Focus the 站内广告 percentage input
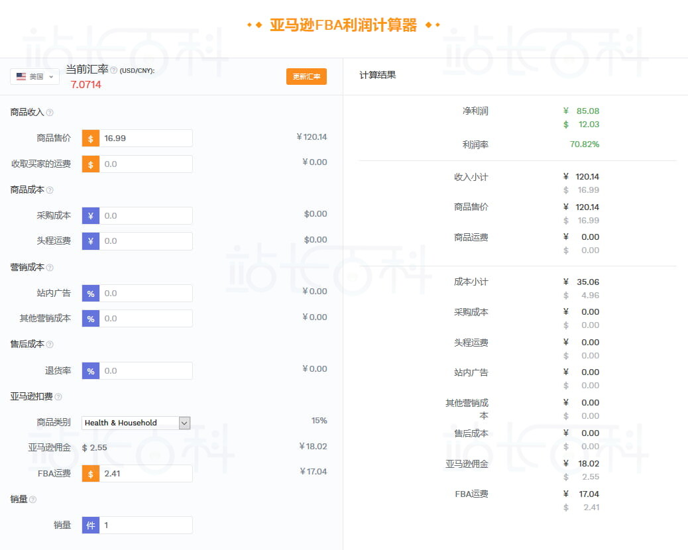The height and width of the screenshot is (550, 688). [x=146, y=294]
